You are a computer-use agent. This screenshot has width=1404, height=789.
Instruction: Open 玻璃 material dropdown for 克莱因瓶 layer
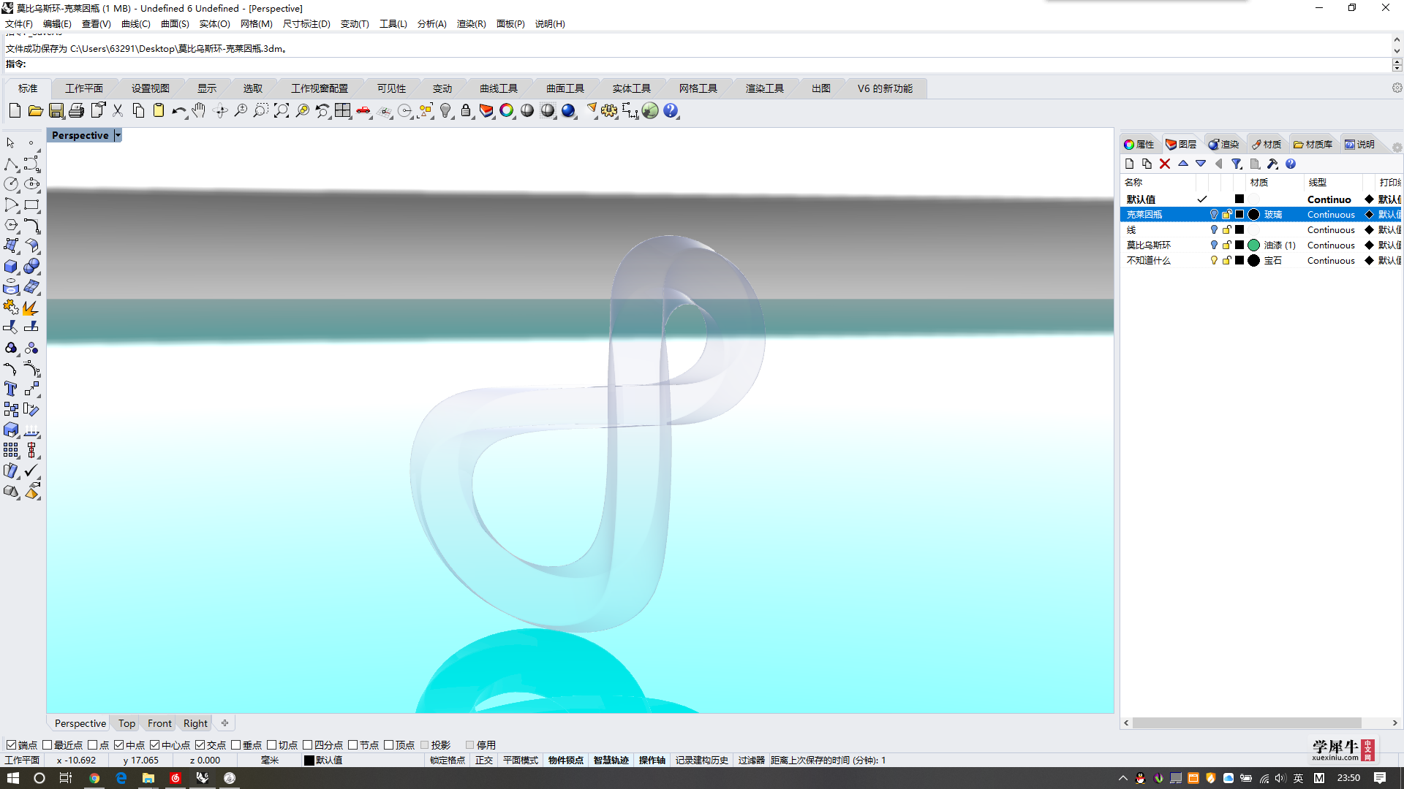pos(1273,214)
